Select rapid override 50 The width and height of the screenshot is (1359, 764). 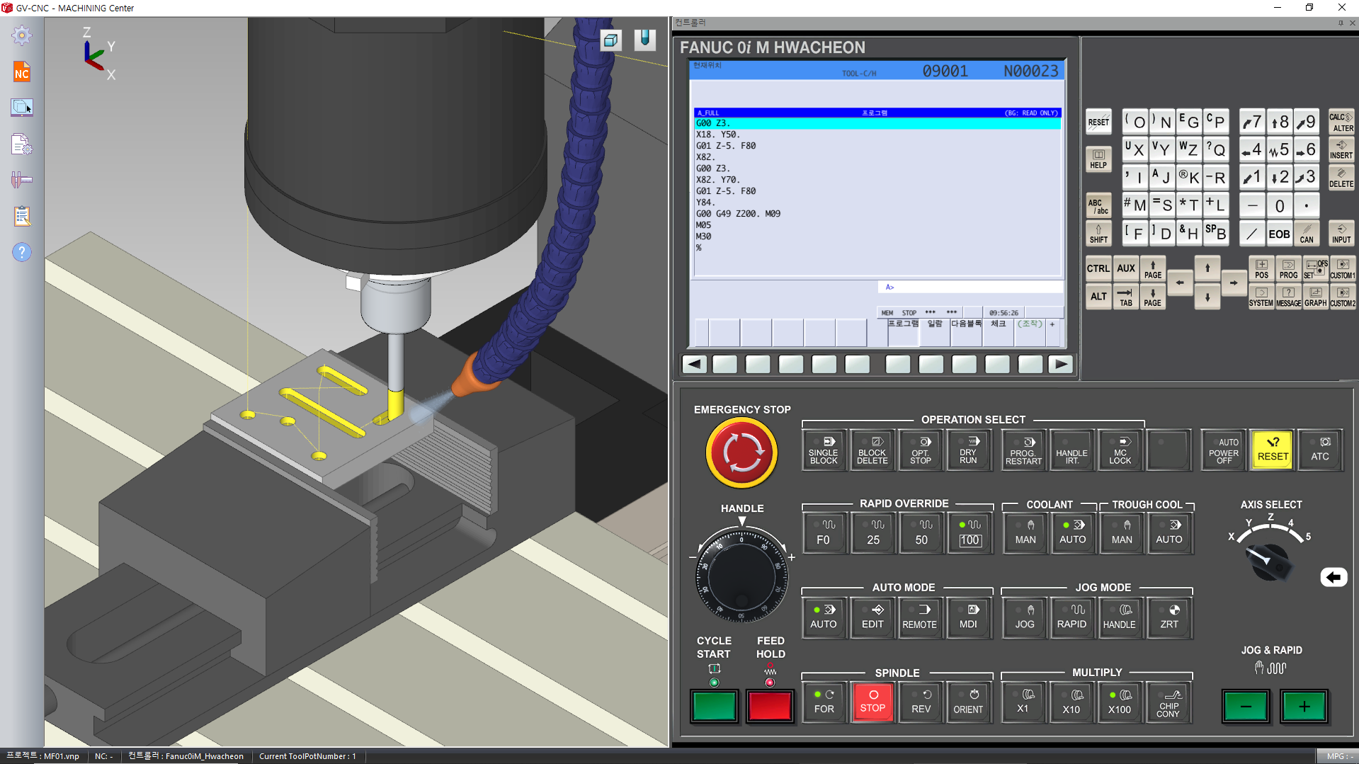[921, 533]
